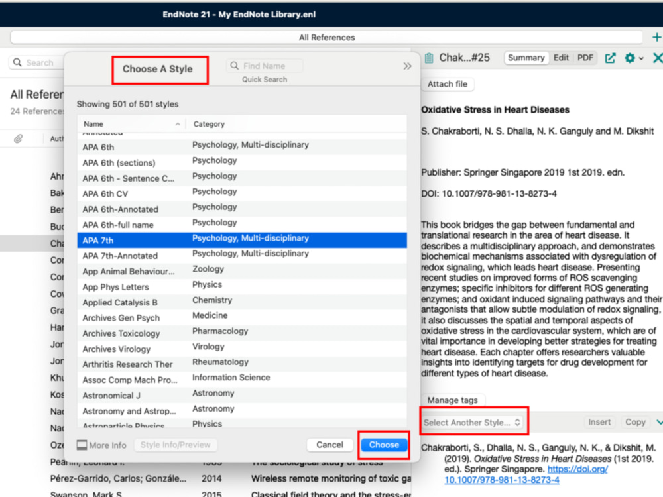Switch to the PDF tab
The width and height of the screenshot is (663, 497).
585,58
